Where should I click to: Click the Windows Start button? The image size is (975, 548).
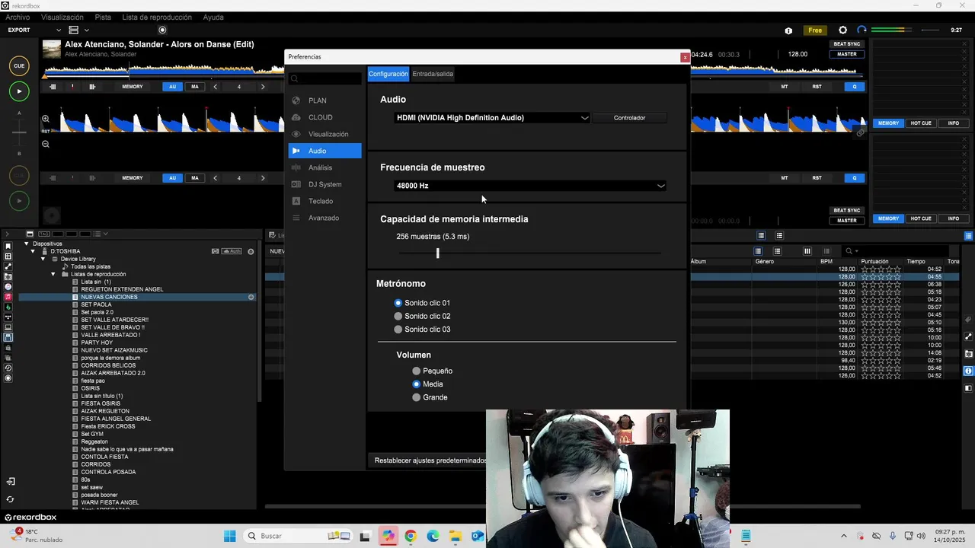tap(230, 536)
